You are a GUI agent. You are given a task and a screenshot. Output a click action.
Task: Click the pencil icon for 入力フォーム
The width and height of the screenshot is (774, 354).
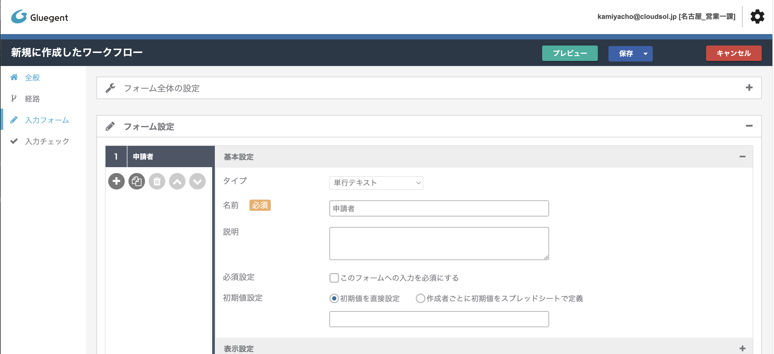point(14,120)
